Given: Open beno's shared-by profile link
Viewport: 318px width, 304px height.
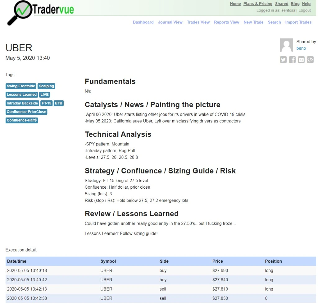Looking at the screenshot, I should point(301,48).
